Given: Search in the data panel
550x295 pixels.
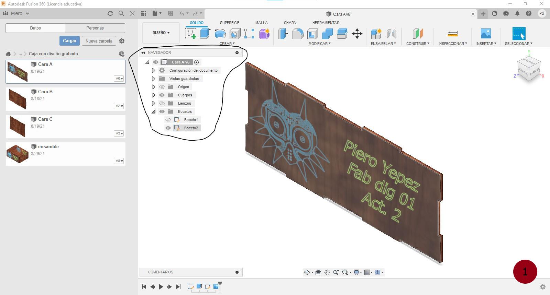Looking at the screenshot, I should tap(121, 13).
